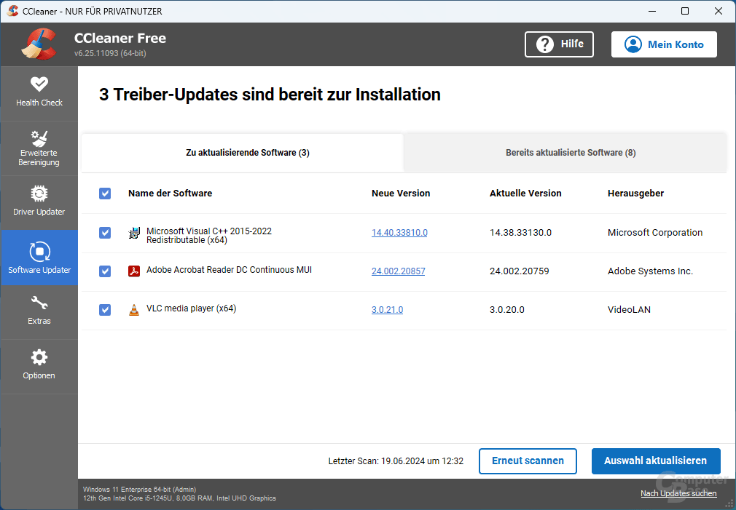Open version link 14.40.33810.0
The height and width of the screenshot is (510, 736).
tap(399, 233)
